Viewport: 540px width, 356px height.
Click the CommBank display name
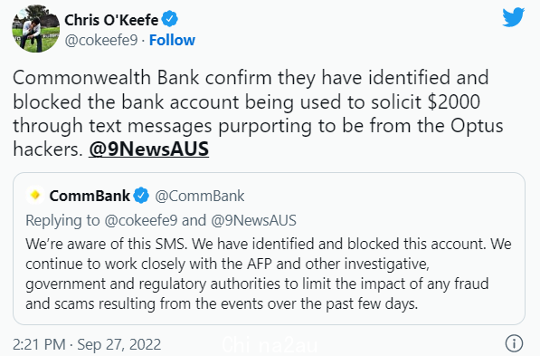pos(90,196)
